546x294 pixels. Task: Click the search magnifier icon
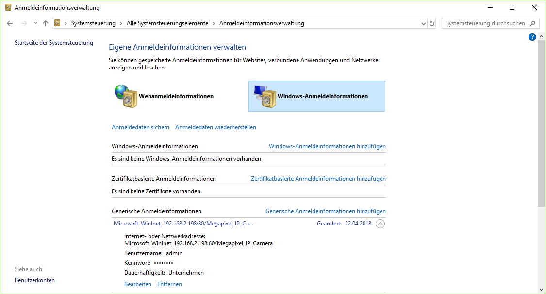(533, 23)
